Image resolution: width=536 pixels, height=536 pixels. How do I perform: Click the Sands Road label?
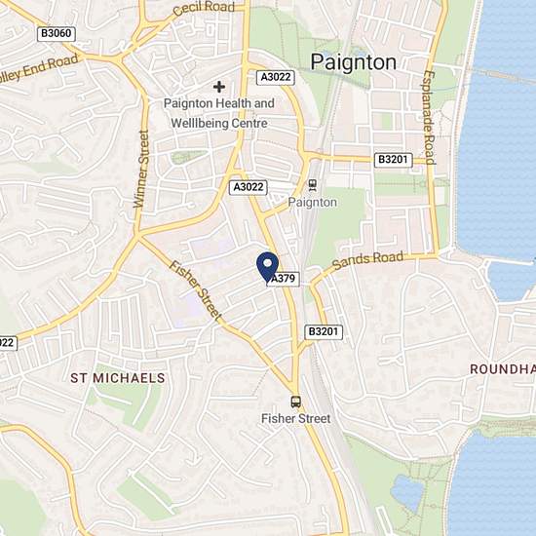[367, 260]
